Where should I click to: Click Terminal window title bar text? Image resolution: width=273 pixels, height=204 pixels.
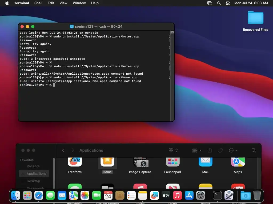tap(99, 27)
